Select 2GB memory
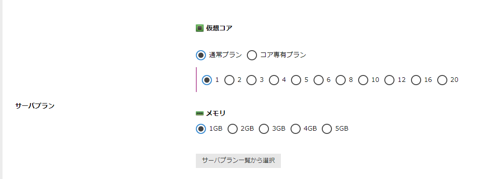 (232, 129)
